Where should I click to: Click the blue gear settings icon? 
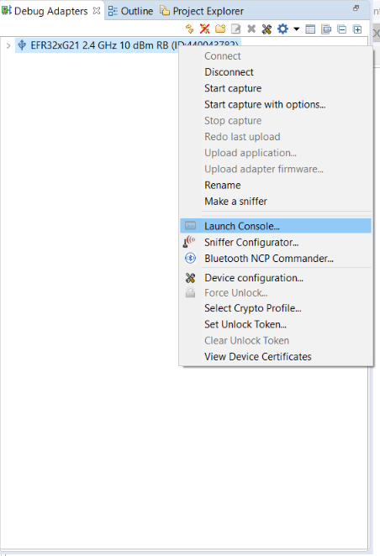coord(282,29)
